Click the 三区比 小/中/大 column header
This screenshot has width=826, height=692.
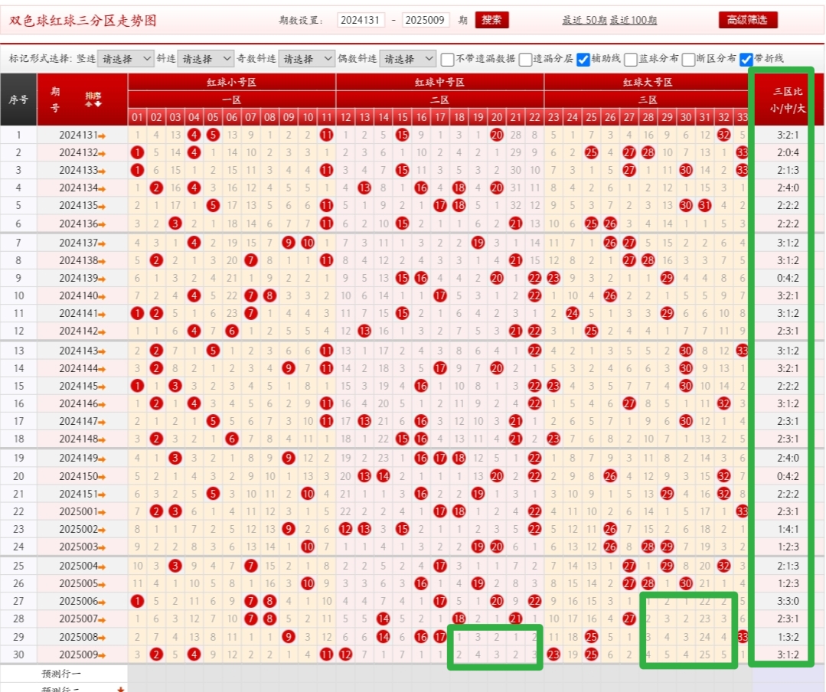(x=788, y=100)
